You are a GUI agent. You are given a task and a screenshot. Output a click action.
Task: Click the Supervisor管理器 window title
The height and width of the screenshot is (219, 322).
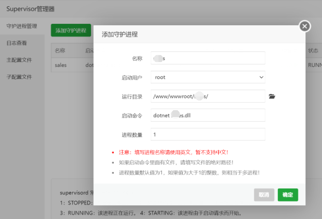click(x=30, y=9)
